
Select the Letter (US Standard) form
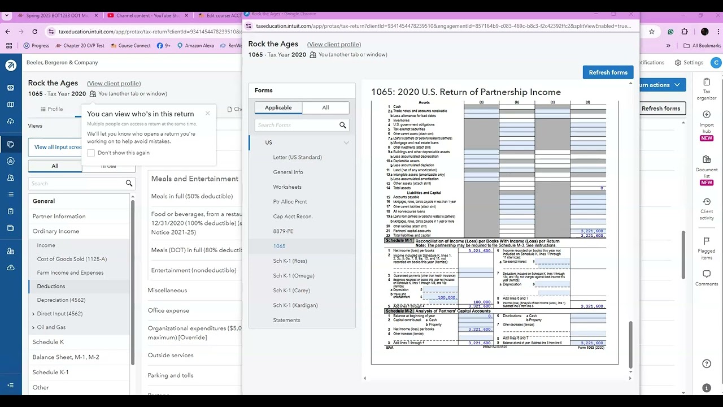pyautogui.click(x=297, y=157)
